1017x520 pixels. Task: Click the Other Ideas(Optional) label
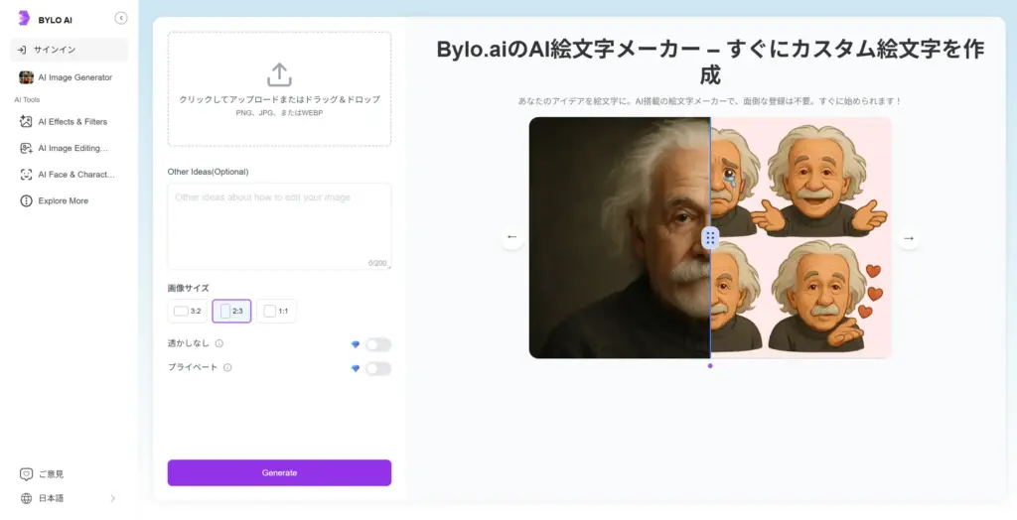pos(209,172)
